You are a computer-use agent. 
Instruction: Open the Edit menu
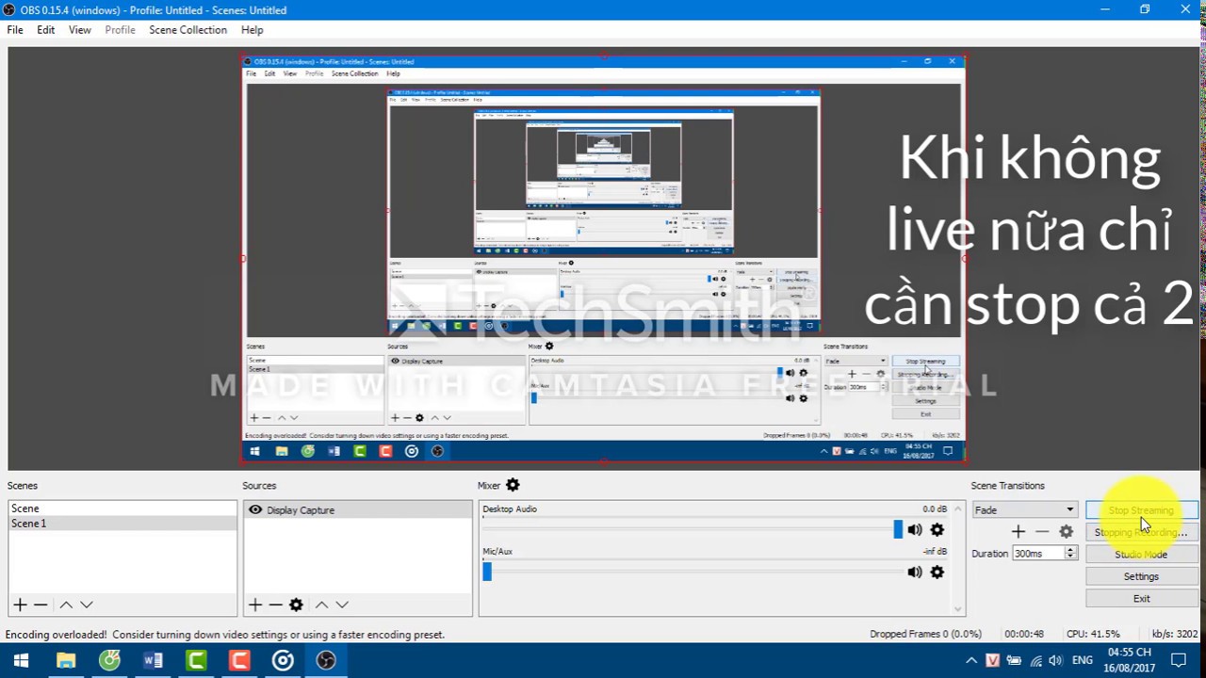coord(45,30)
